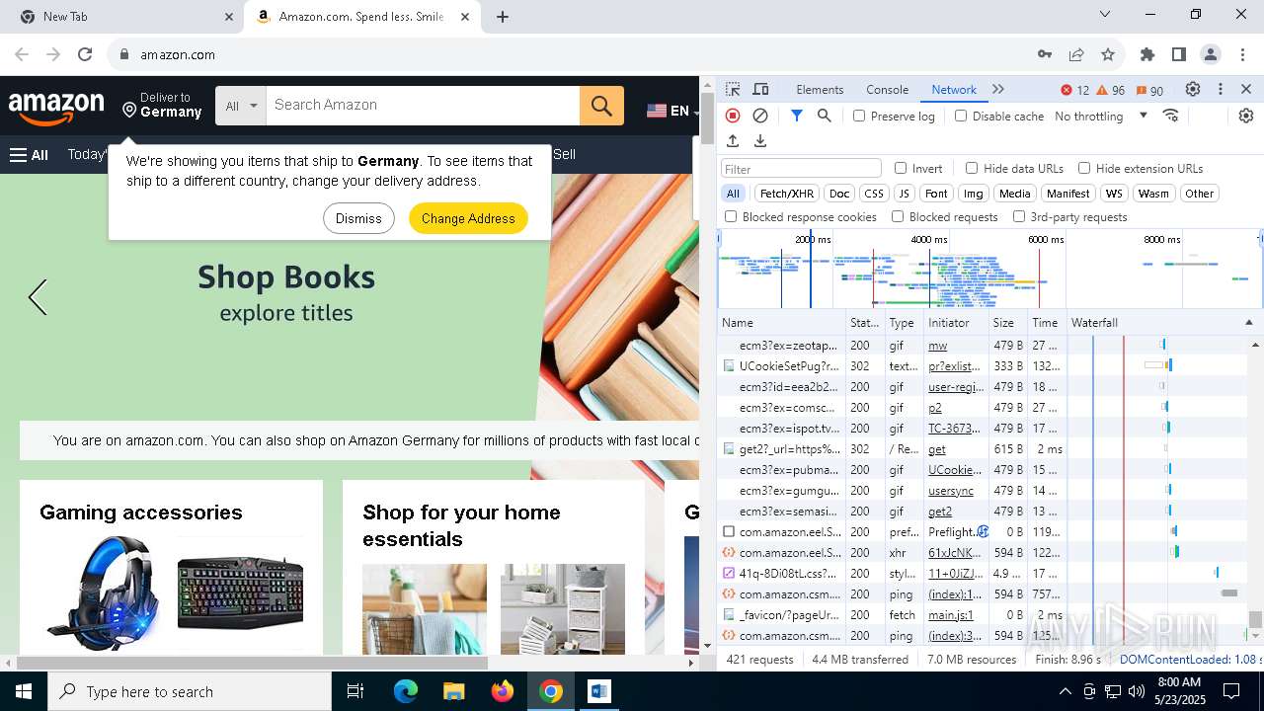Click the Amazon logo
The width and height of the screenshot is (1264, 711).
56,108
